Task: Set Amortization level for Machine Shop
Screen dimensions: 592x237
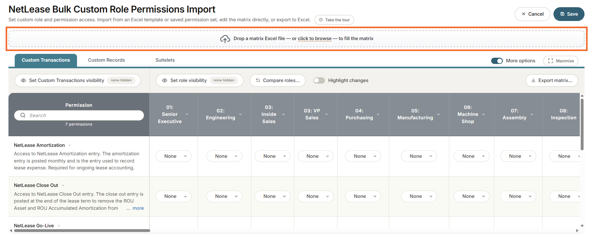Action: 471,156
